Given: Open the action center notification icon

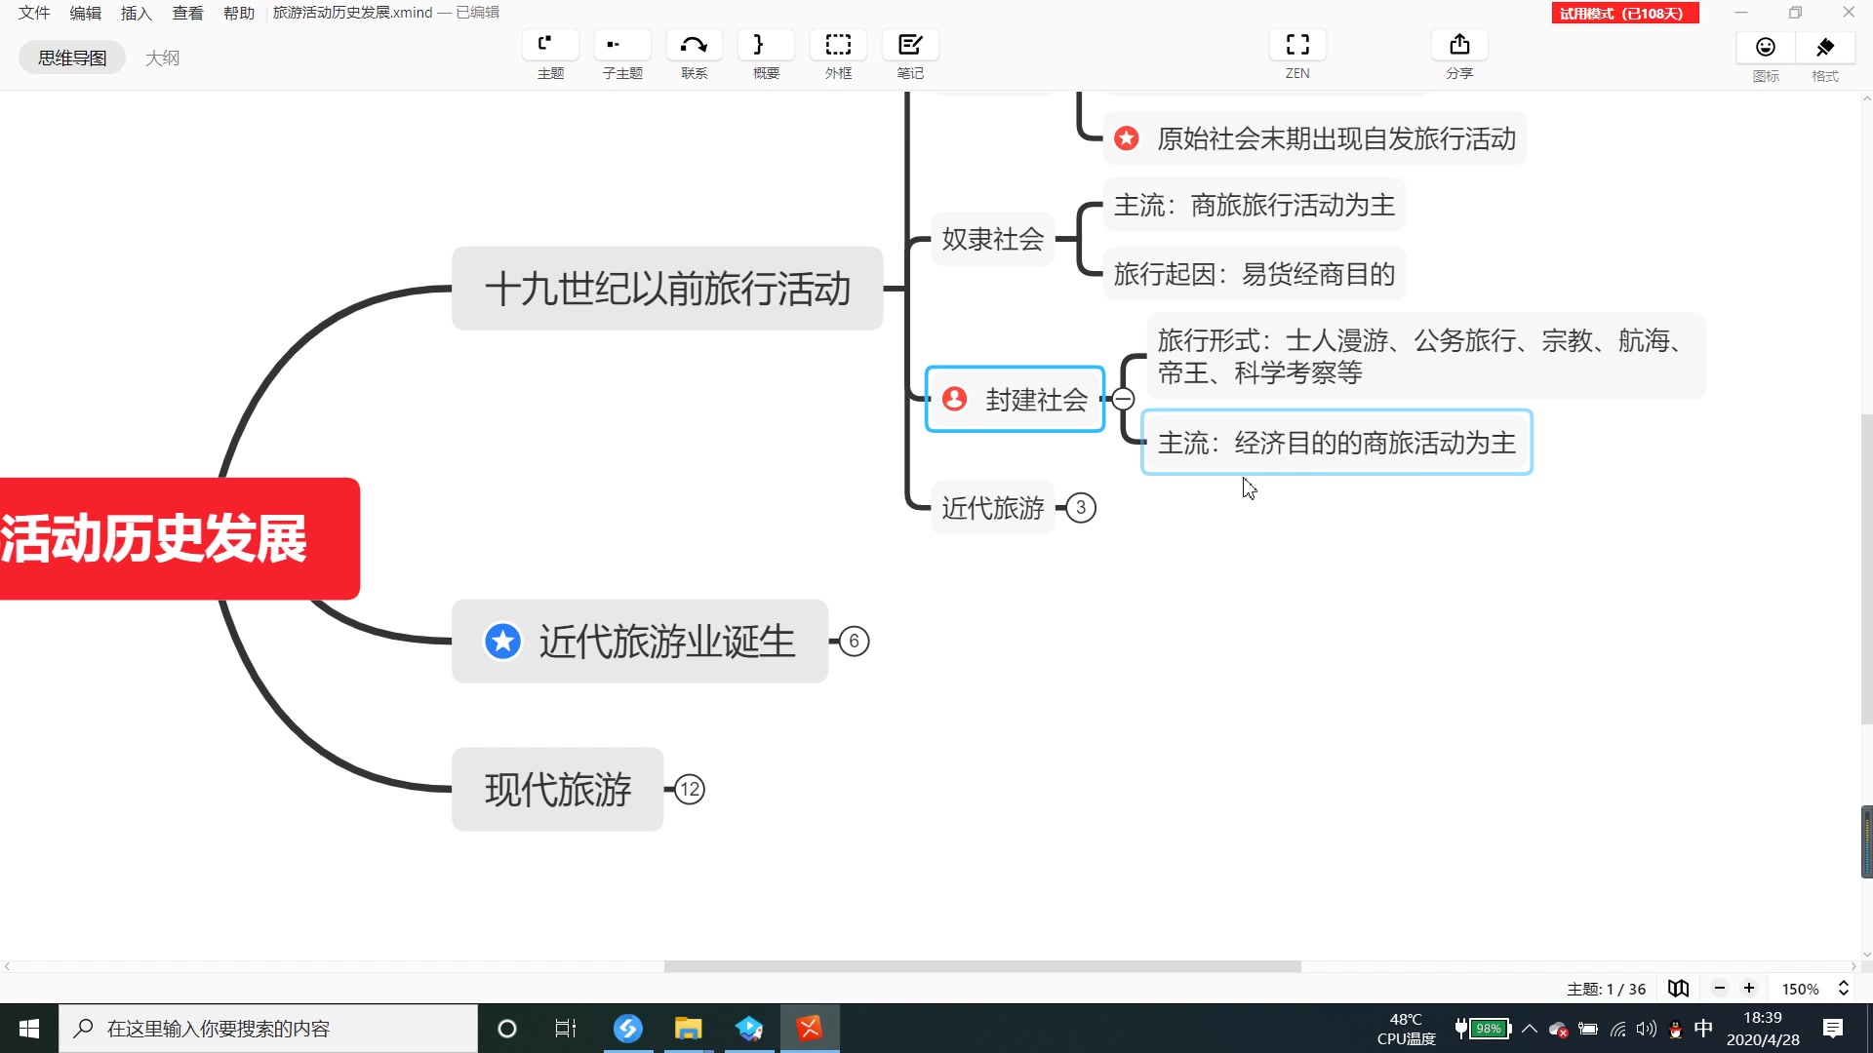Looking at the screenshot, I should [x=1833, y=1029].
